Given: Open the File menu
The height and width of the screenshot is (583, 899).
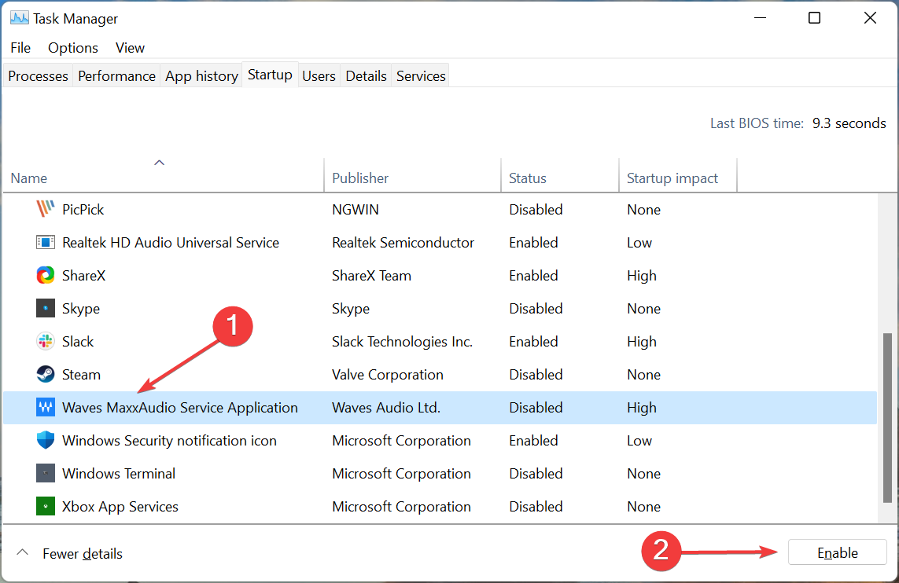Looking at the screenshot, I should (x=20, y=47).
